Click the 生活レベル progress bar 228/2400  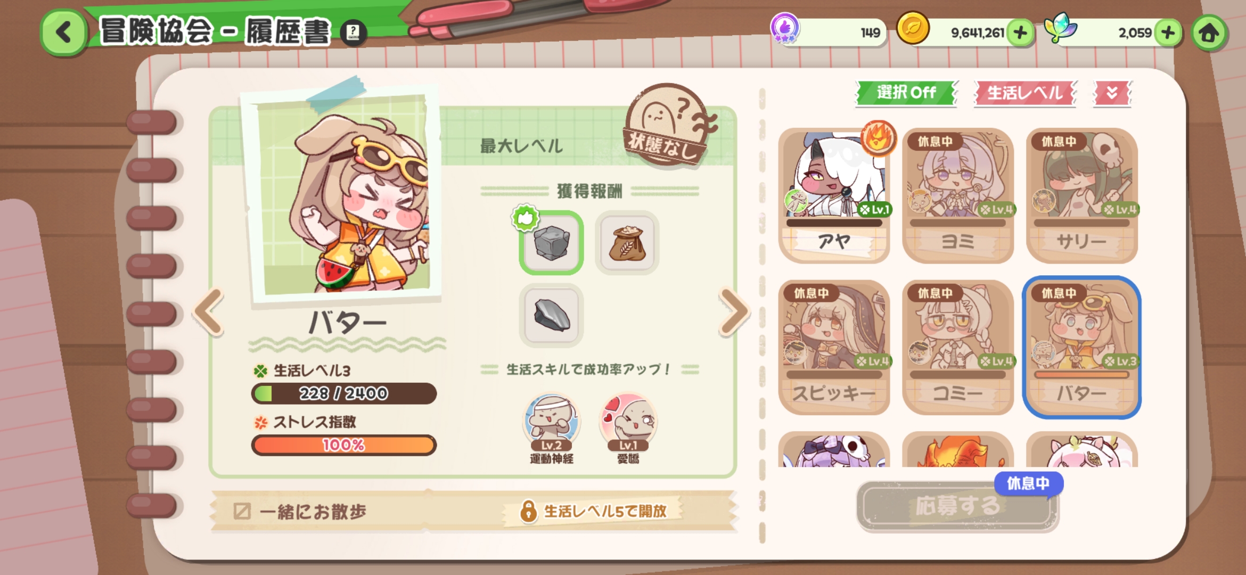344,393
